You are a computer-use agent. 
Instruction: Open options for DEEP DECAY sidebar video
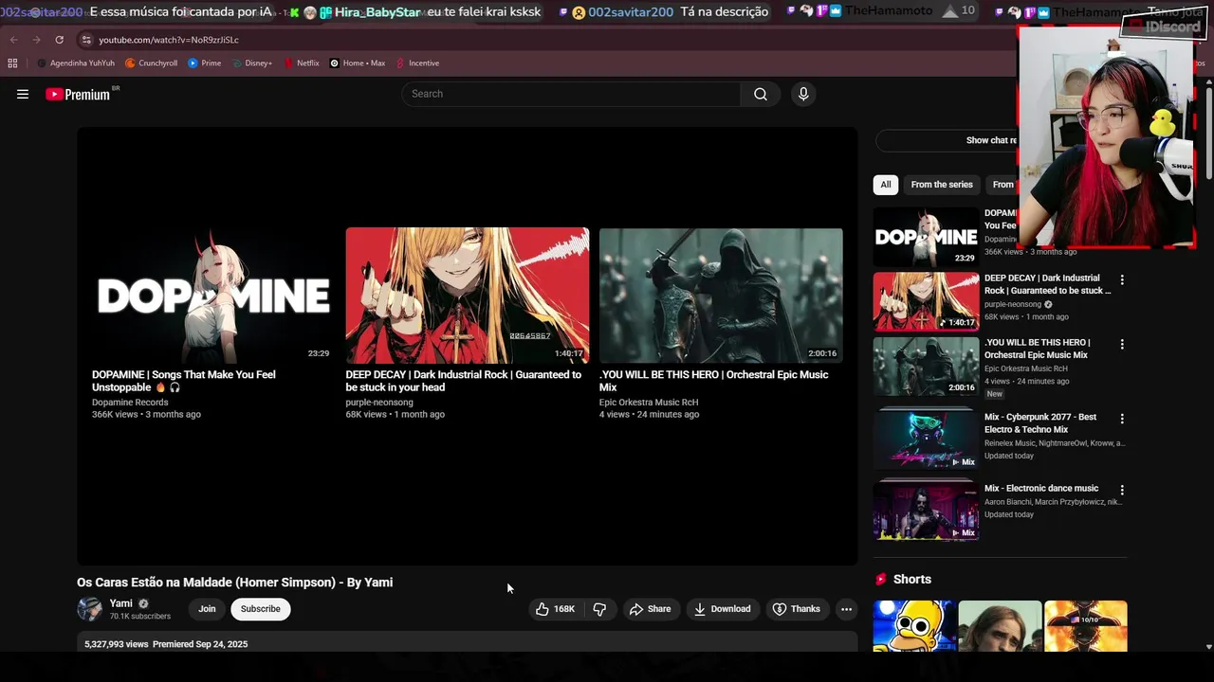click(x=1122, y=279)
